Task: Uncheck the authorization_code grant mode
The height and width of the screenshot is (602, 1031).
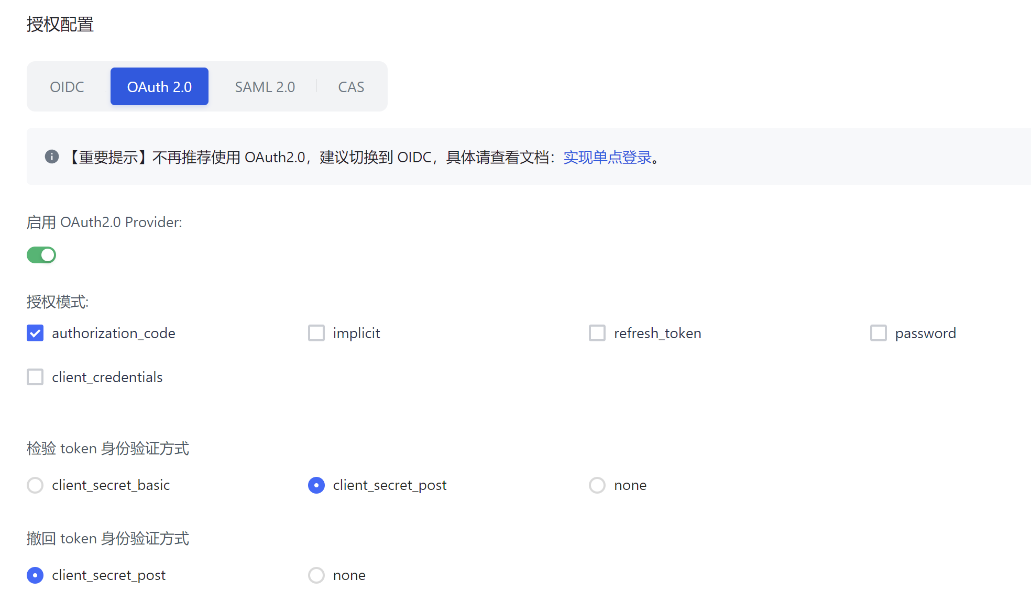Action: [35, 333]
